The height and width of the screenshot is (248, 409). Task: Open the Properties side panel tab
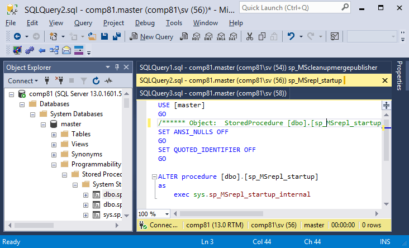pyautogui.click(x=400, y=75)
